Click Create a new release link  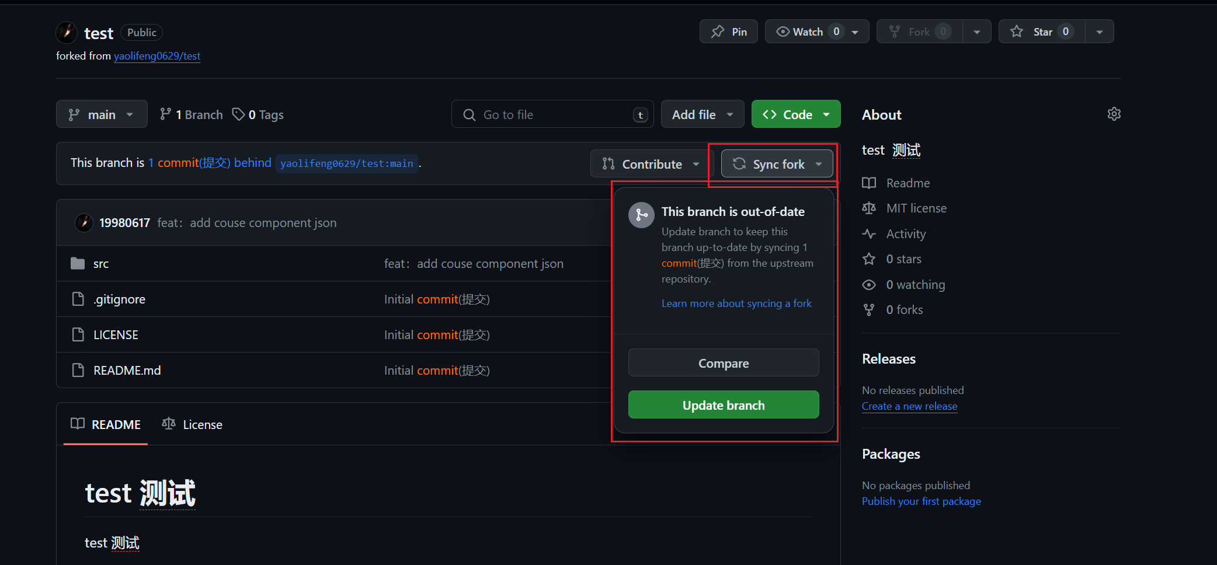909,406
